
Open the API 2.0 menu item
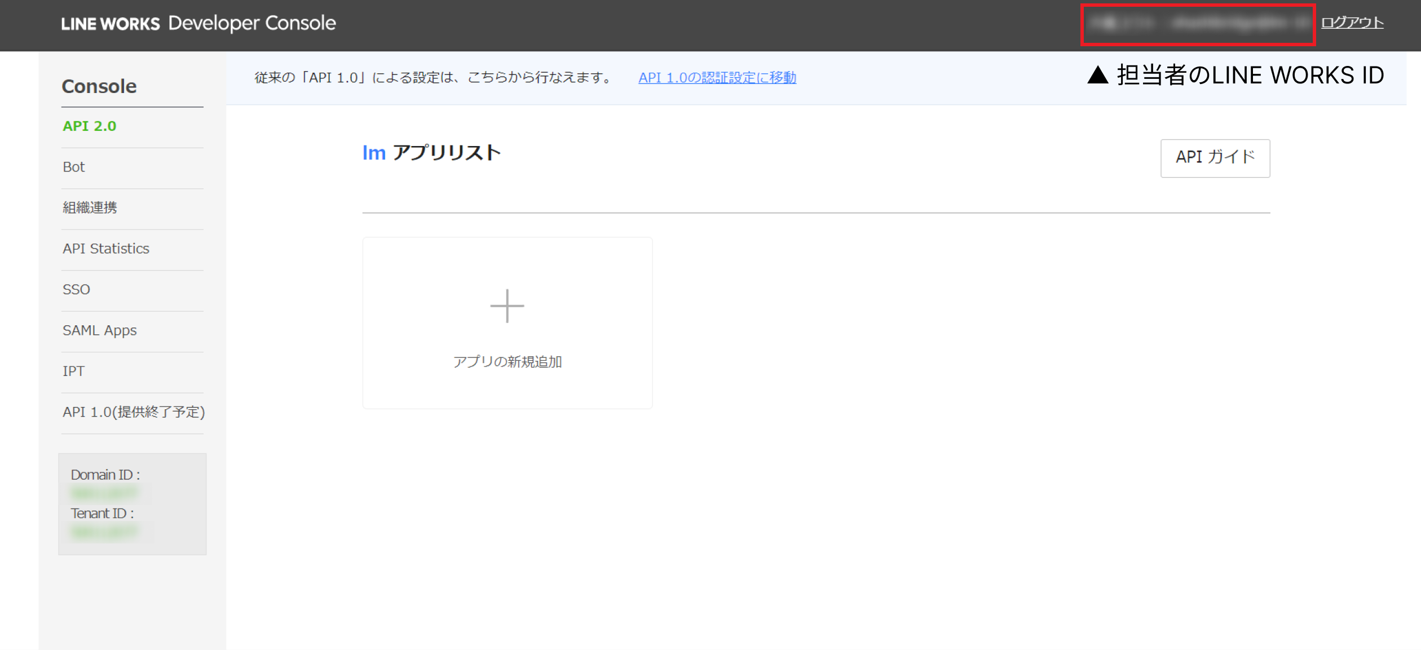point(89,126)
